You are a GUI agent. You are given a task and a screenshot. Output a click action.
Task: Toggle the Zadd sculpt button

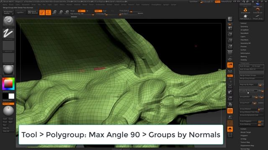point(98,11)
